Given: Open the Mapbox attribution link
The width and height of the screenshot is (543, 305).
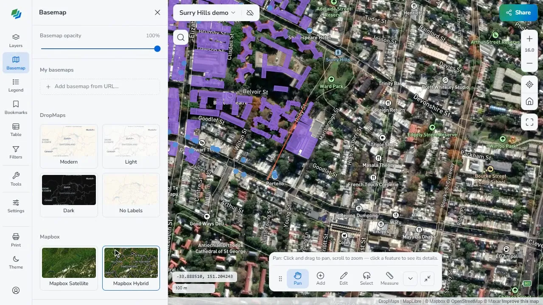Looking at the screenshot, I should coord(435,302).
